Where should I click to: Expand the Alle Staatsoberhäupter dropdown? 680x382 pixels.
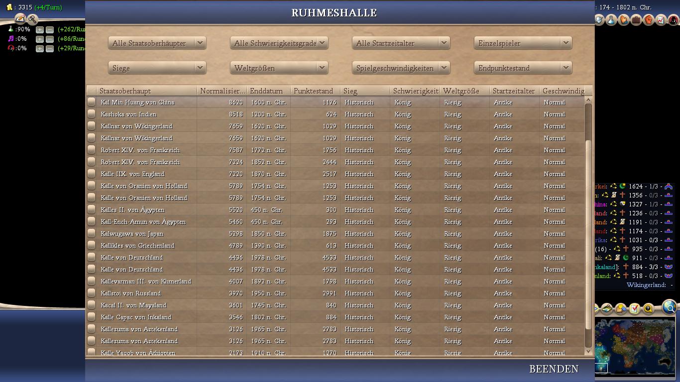pyautogui.click(x=157, y=43)
